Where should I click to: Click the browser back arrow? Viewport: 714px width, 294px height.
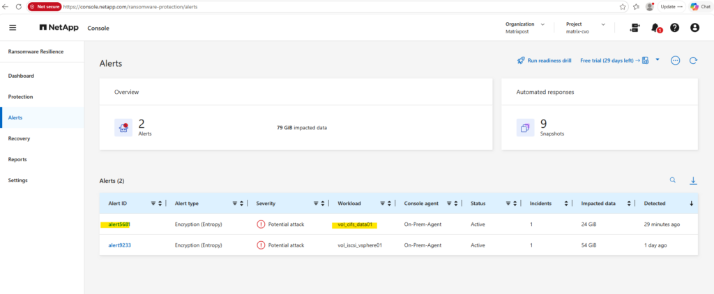pyautogui.click(x=6, y=7)
